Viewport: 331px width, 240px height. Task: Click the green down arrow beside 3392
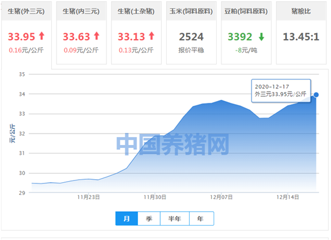pyautogui.click(x=262, y=37)
